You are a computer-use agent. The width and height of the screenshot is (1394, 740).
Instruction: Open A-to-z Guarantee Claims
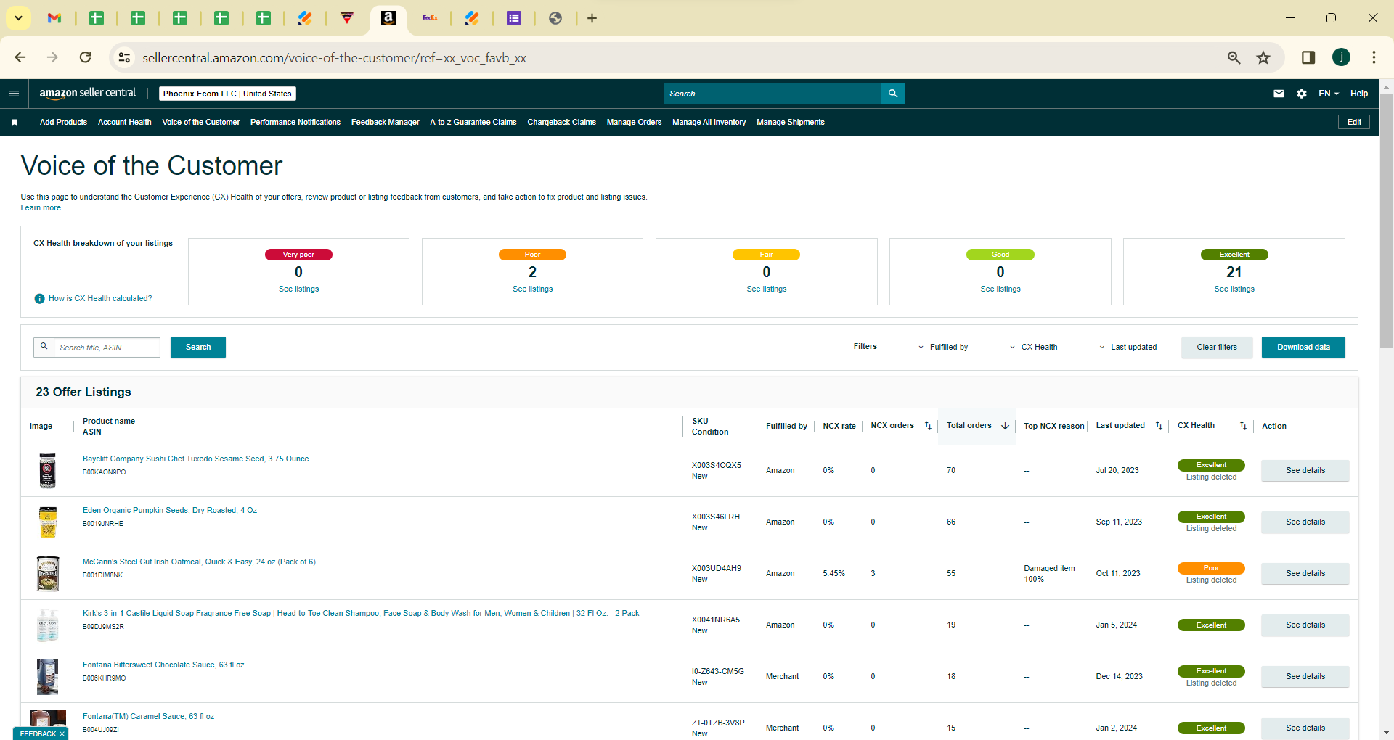pos(473,123)
